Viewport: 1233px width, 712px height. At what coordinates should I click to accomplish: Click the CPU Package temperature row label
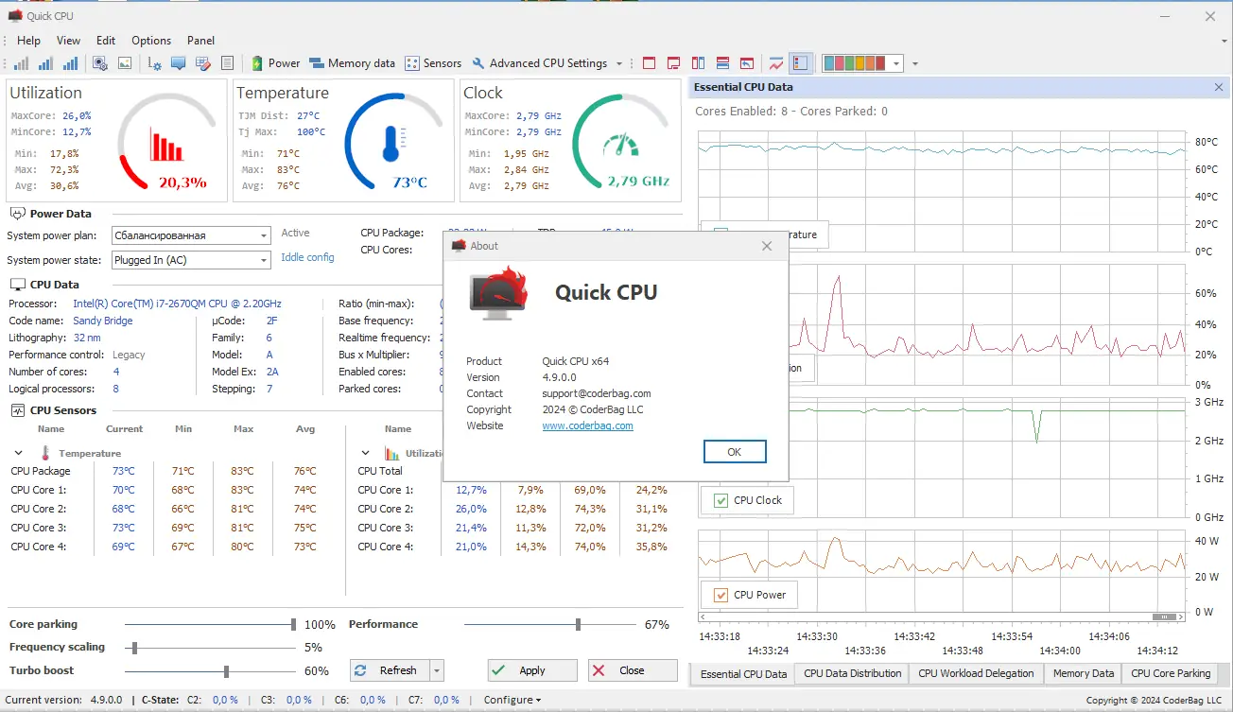[41, 471]
